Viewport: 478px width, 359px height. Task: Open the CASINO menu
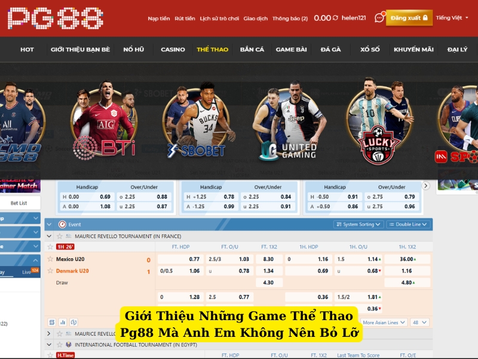tap(173, 50)
